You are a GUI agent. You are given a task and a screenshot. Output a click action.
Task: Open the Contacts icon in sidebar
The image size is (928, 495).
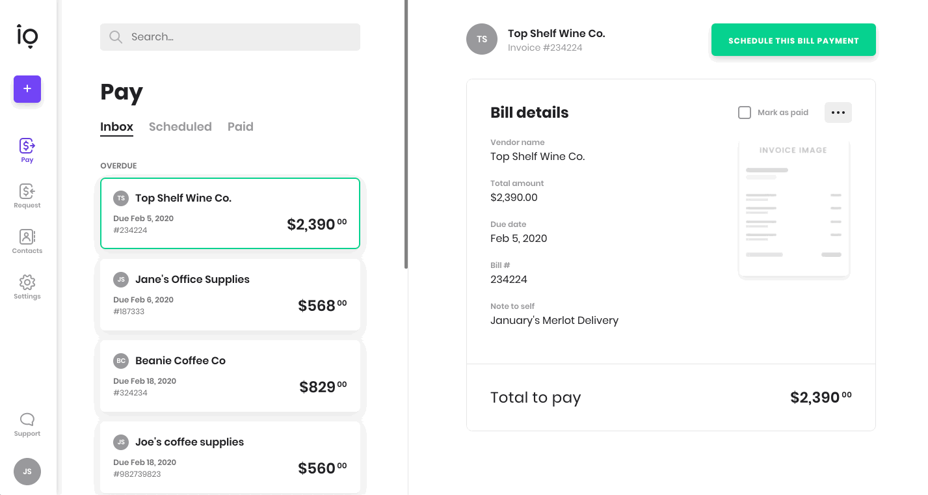27,236
